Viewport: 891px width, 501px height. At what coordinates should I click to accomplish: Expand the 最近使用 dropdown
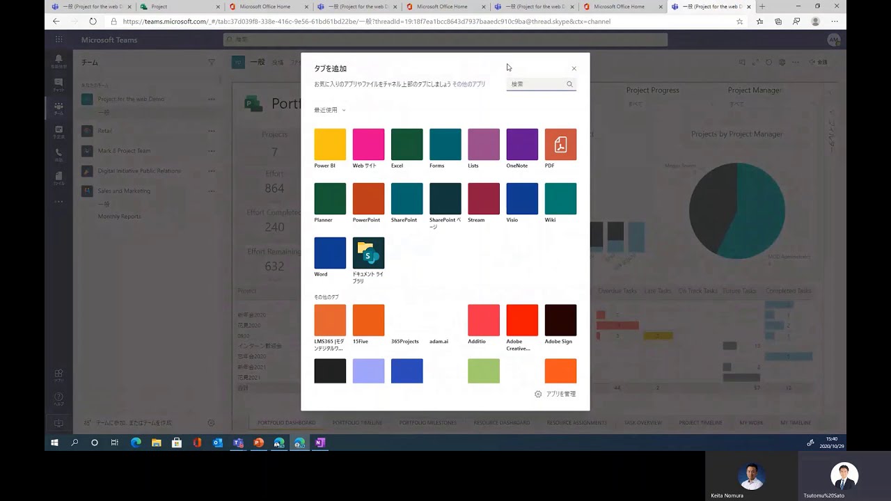(x=330, y=110)
